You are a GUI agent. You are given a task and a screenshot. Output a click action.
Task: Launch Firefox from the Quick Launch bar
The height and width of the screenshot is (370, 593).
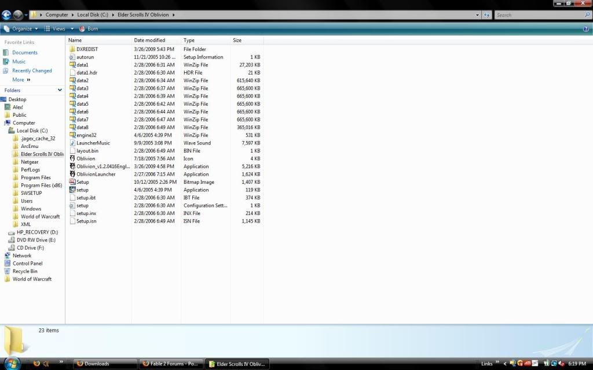pos(36,364)
